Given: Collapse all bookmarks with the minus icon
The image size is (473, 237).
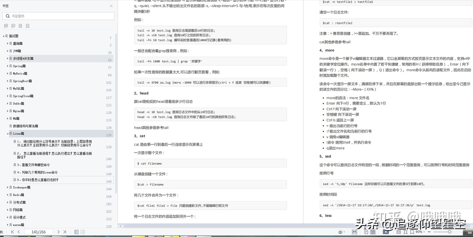Looking at the screenshot, I should coord(13,26).
